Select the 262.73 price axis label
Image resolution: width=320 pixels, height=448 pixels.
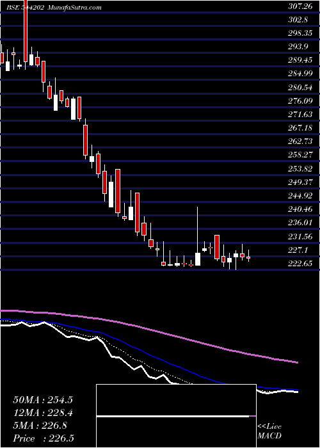[x=300, y=141]
